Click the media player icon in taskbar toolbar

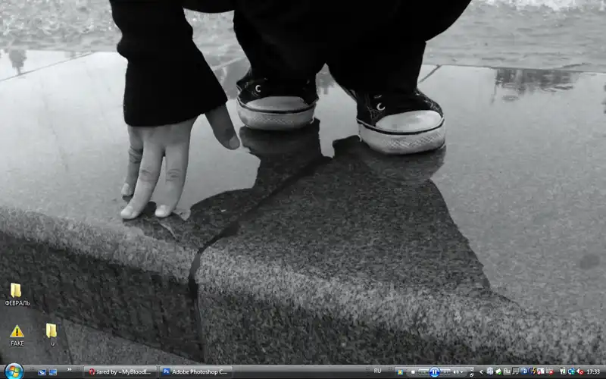pos(399,372)
